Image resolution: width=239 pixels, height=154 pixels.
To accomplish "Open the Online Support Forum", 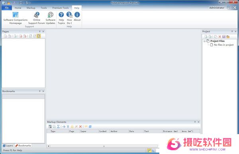I will [x=37, y=18].
